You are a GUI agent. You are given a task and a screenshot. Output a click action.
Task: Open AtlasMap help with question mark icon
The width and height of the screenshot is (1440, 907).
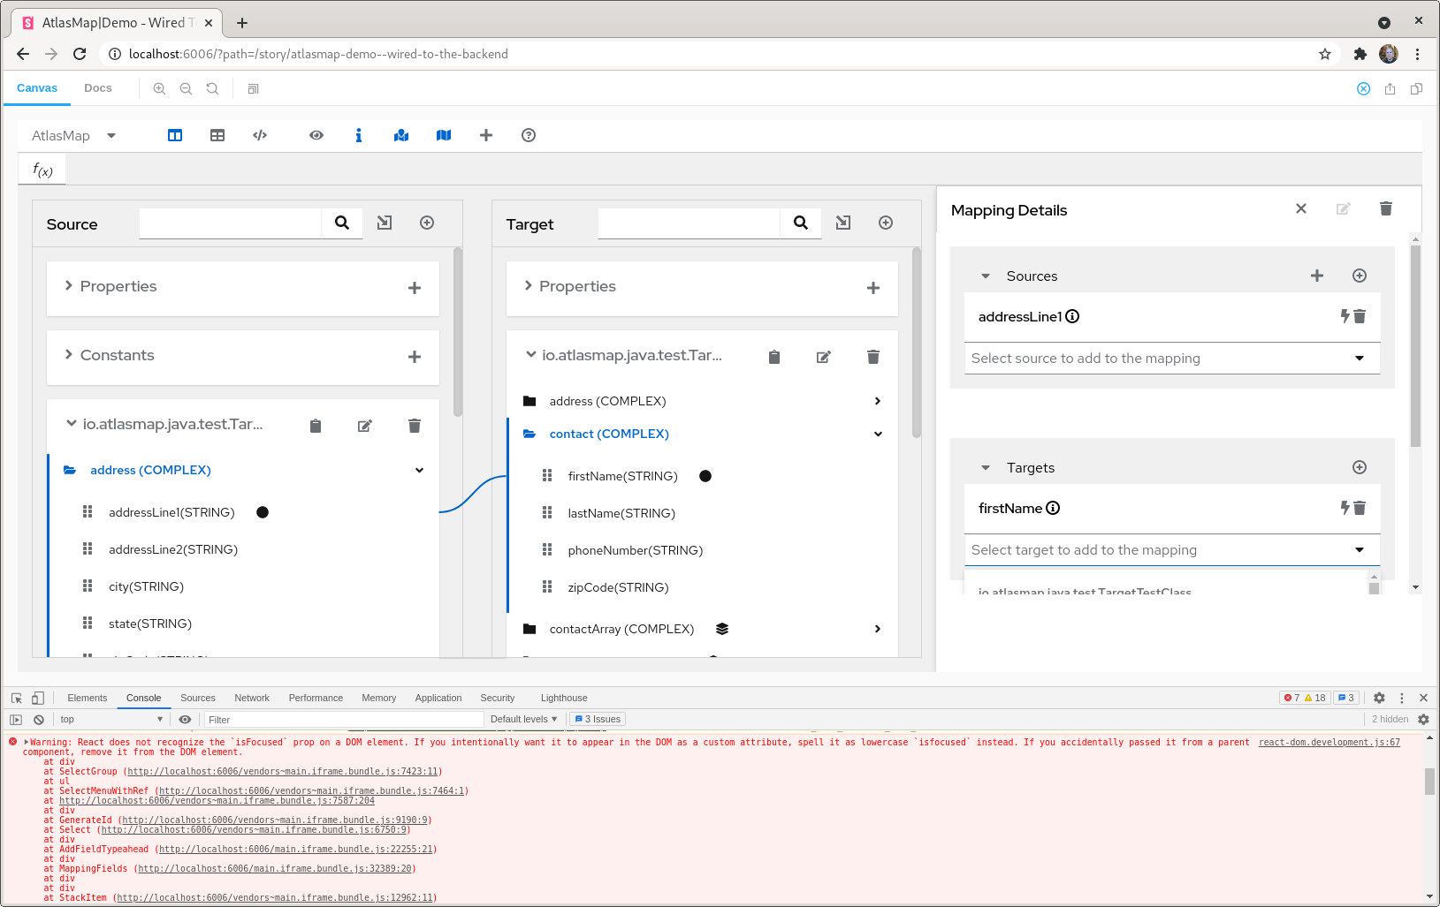(528, 135)
